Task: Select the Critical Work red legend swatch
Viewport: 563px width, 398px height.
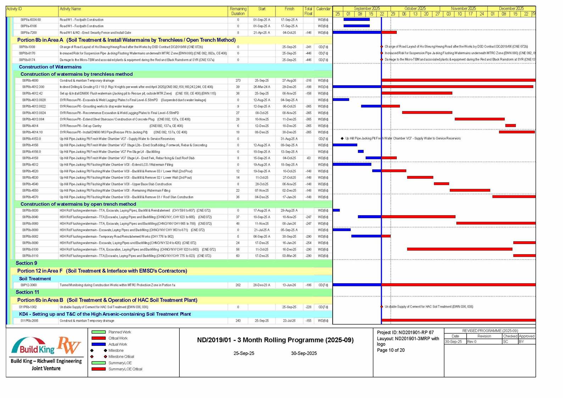Action: (x=99, y=338)
